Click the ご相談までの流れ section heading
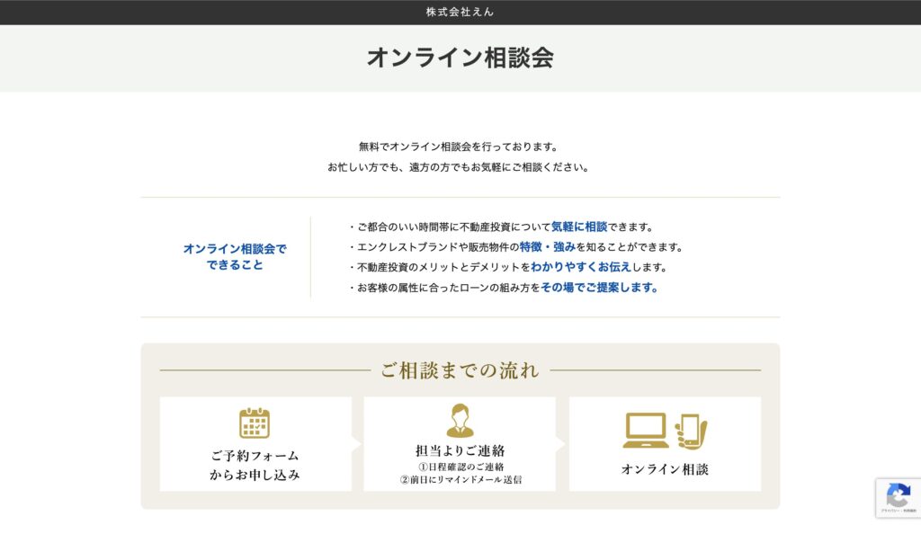This screenshot has width=921, height=534. 460,369
